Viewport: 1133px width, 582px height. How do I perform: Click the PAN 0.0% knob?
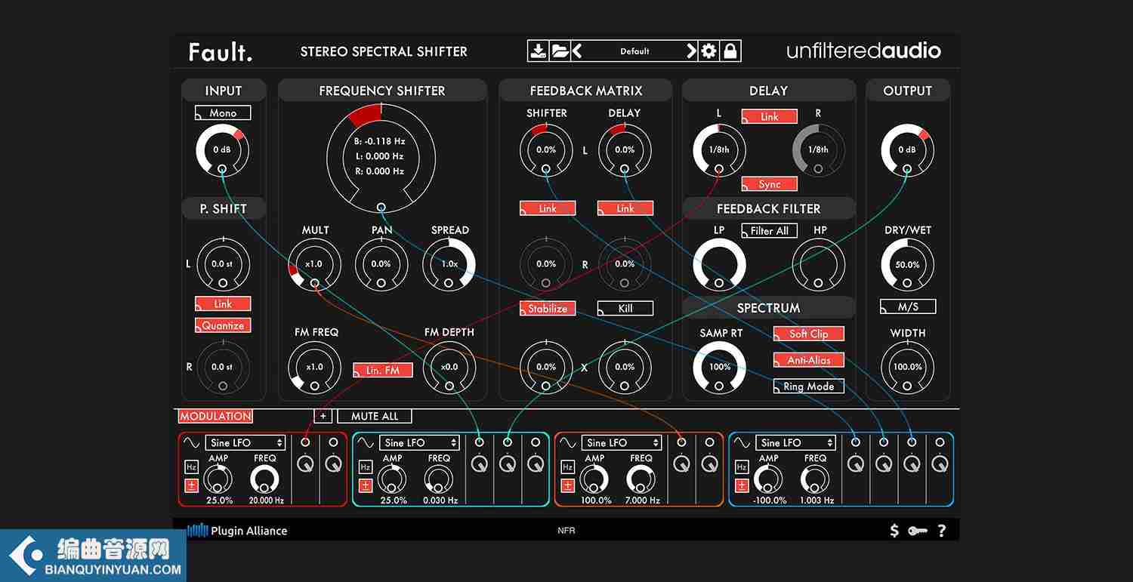click(381, 264)
